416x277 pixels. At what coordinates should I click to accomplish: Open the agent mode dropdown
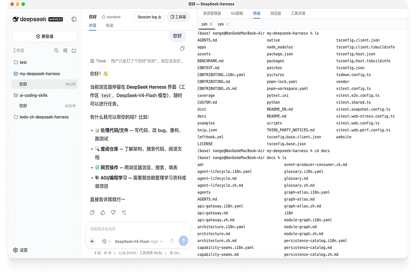coord(106,241)
